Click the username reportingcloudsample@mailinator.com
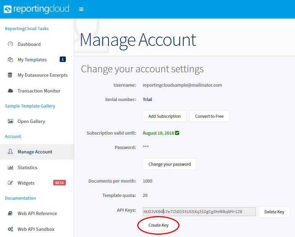The height and width of the screenshot is (237, 295). tap(182, 85)
